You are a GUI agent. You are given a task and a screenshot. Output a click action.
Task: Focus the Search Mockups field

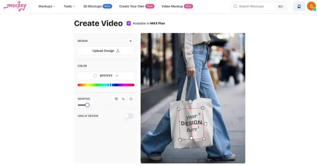click(x=259, y=6)
